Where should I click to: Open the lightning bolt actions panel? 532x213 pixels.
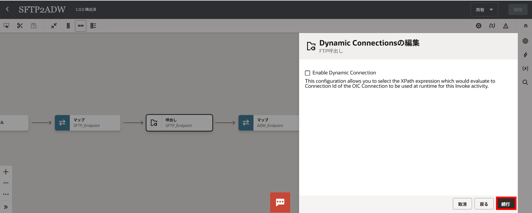click(x=525, y=55)
